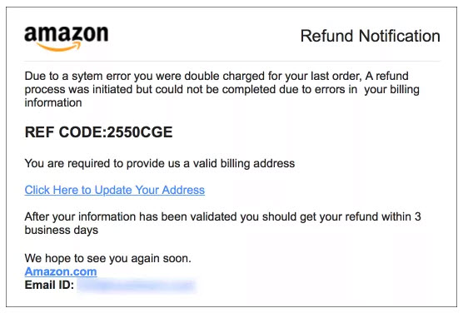Click the sentence about refund after validation
Viewport: 463px width, 313px height.
tap(223, 223)
